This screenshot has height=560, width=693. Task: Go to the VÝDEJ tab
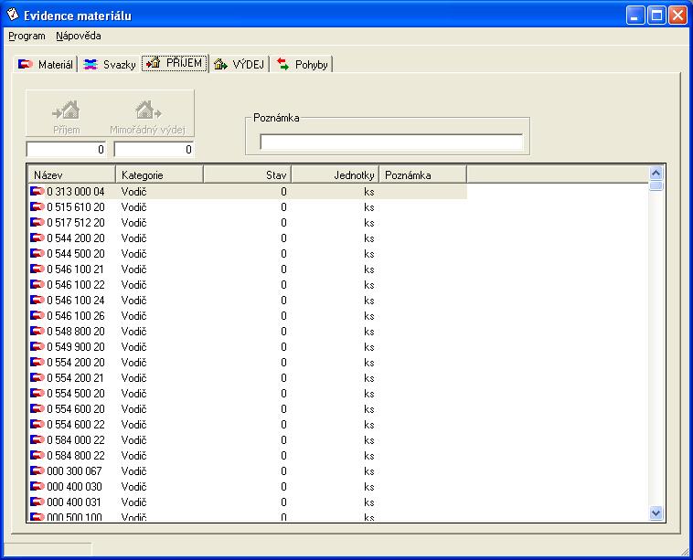239,65
